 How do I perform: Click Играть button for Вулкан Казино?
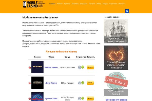point(90,98)
